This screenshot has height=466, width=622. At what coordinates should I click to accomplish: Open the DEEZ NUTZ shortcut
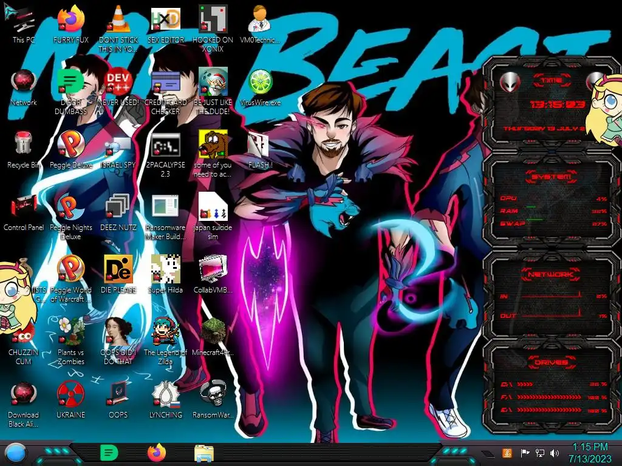[118, 212]
